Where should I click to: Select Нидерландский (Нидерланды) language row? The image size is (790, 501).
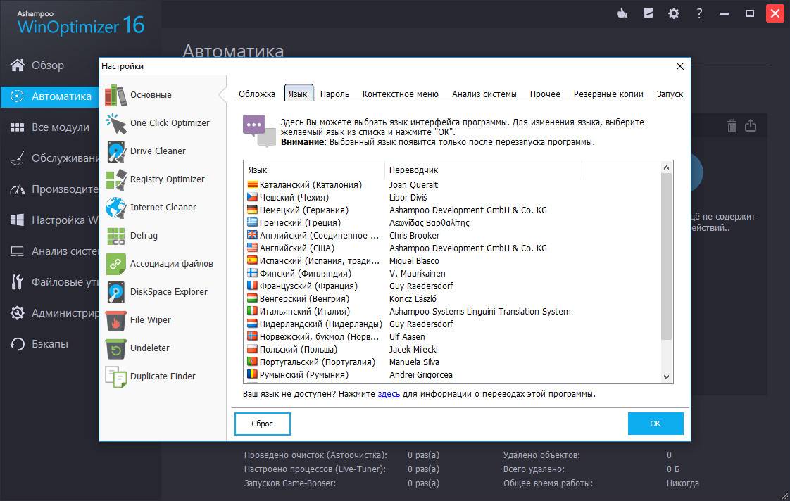(452, 324)
